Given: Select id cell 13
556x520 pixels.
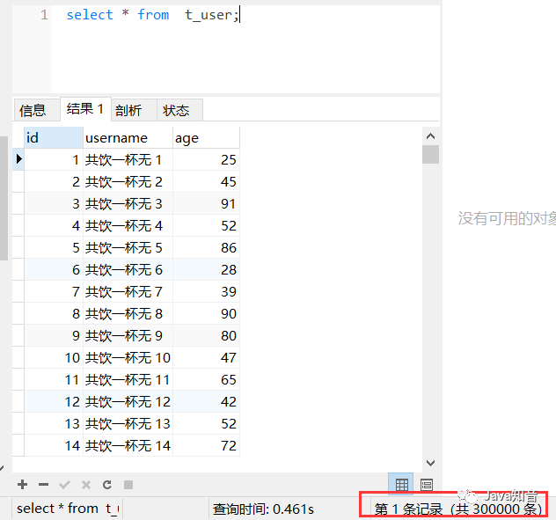Looking at the screenshot, I should (x=54, y=423).
